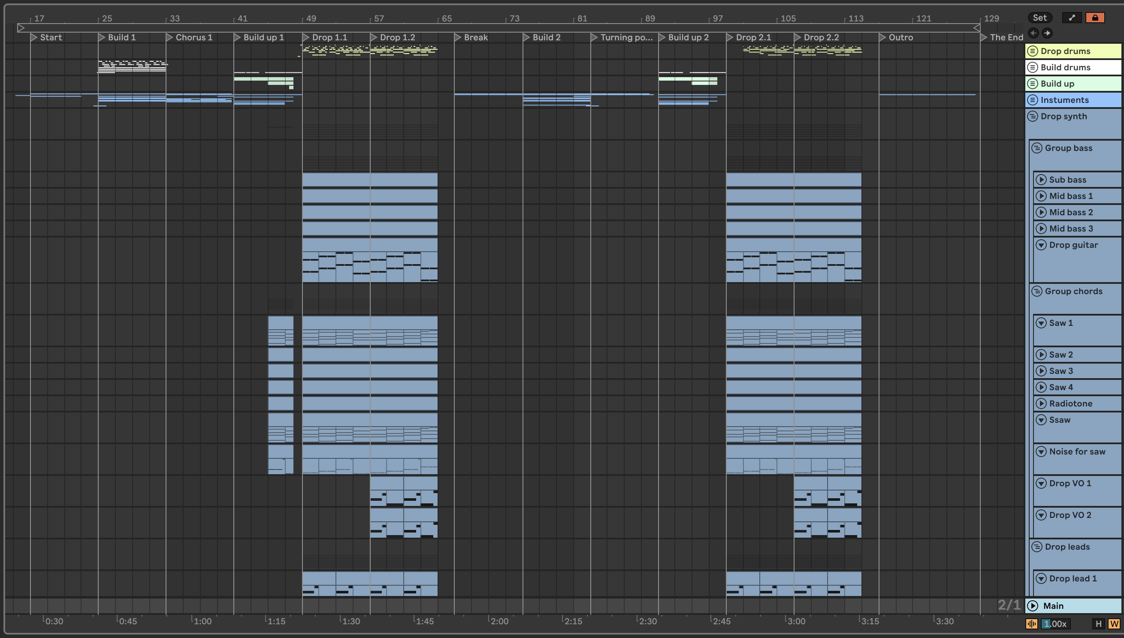Click the 1.00x zoom factor slider
The height and width of the screenshot is (638, 1124).
(x=1055, y=623)
